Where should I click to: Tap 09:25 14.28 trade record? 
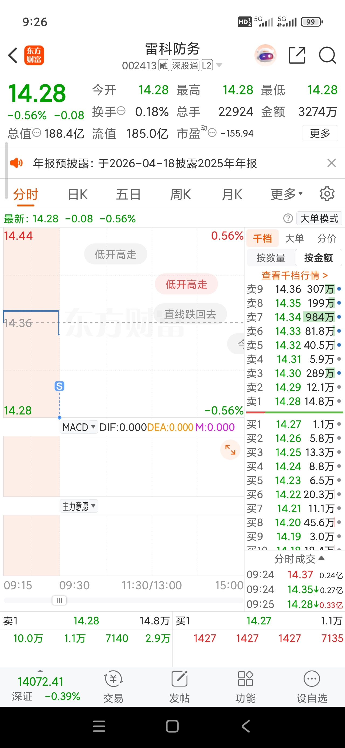click(x=295, y=604)
